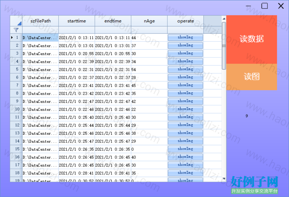The image size is (289, 197).
Task: Click showImg button in row 12
Action: coord(185,125)
